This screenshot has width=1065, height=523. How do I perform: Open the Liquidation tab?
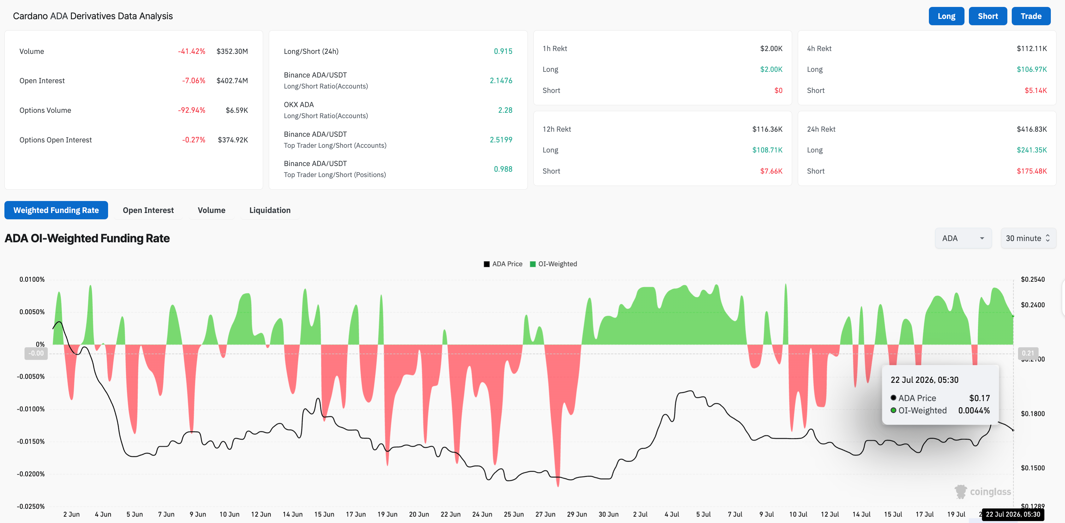coord(269,210)
